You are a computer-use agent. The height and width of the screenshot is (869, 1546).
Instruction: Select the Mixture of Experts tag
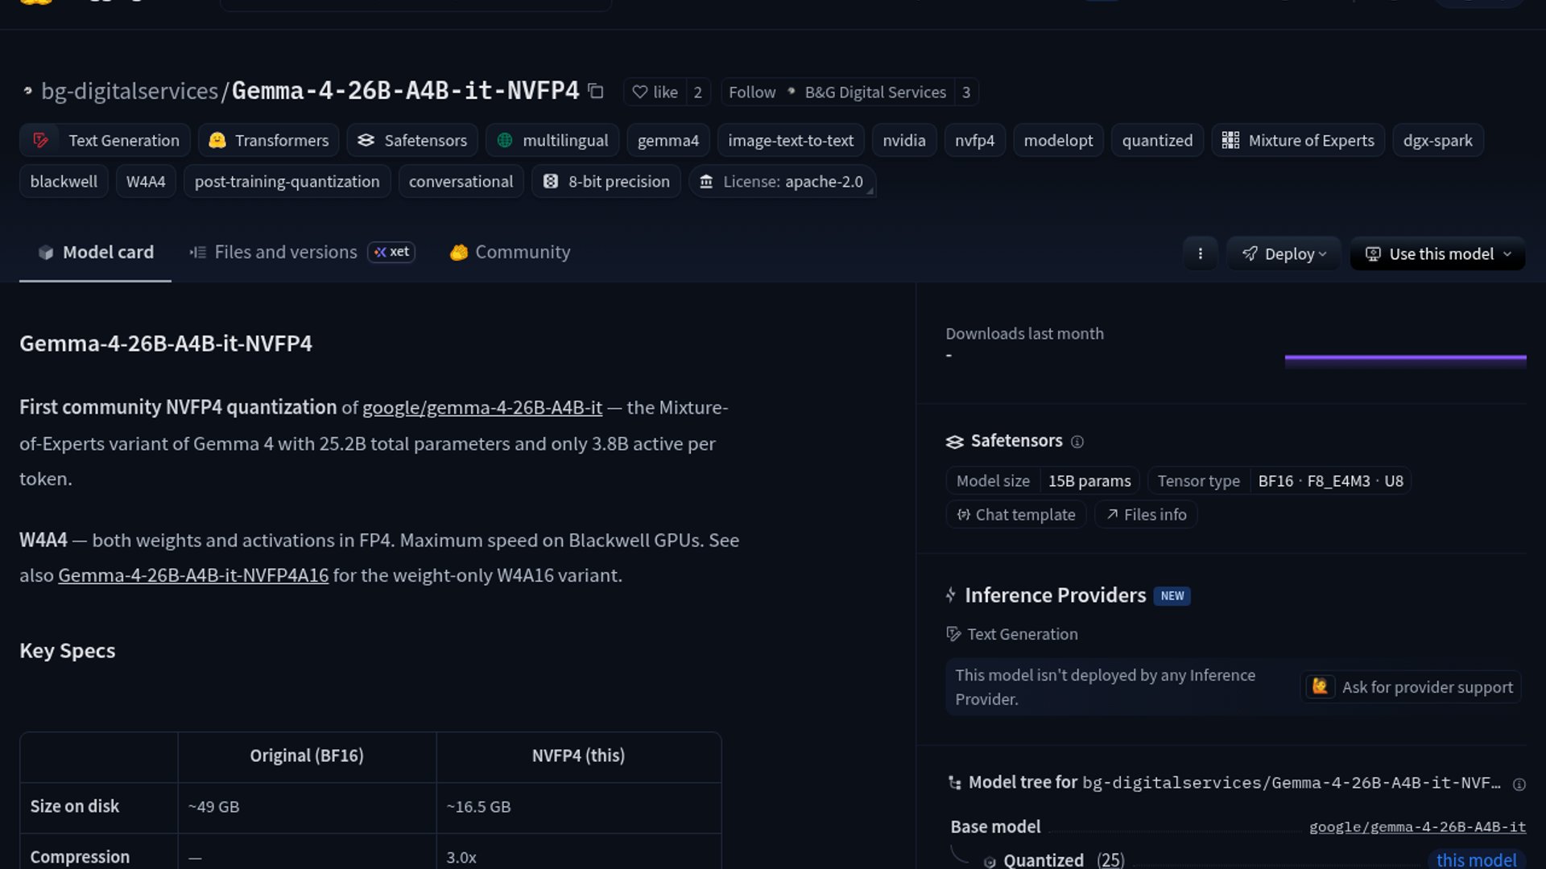1298,141
